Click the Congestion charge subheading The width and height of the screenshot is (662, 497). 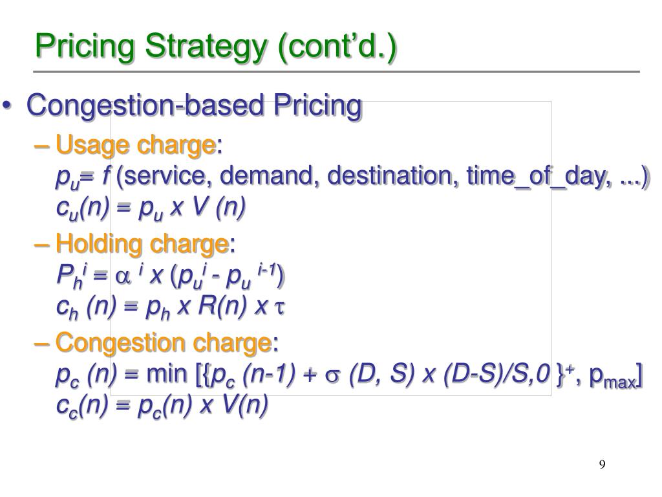click(x=164, y=342)
